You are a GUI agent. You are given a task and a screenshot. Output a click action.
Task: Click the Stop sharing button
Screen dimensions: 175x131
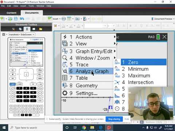[114, 119]
